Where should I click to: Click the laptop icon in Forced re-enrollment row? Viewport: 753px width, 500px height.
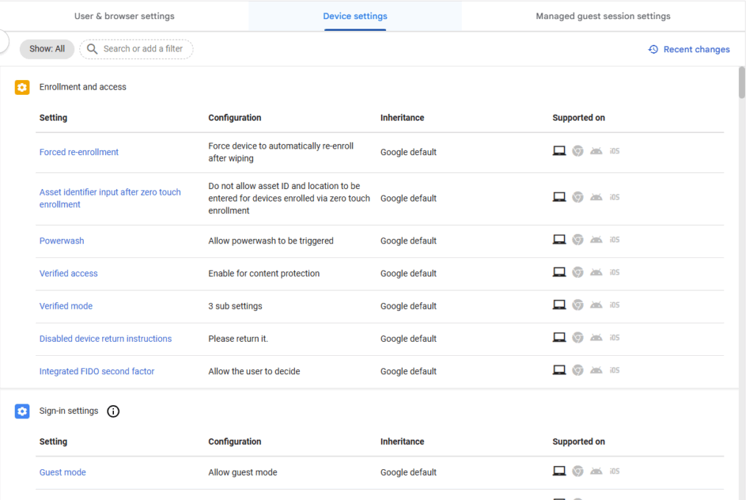coord(559,151)
